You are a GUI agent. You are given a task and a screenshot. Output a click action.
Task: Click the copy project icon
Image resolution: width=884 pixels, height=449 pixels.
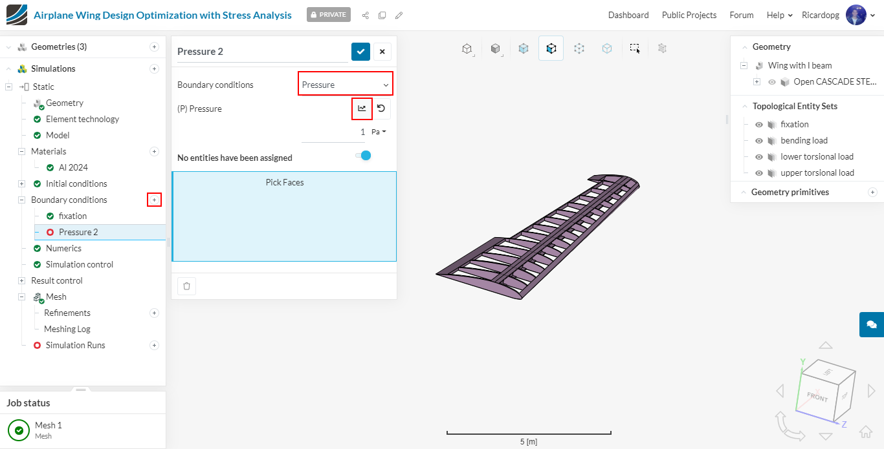(382, 15)
